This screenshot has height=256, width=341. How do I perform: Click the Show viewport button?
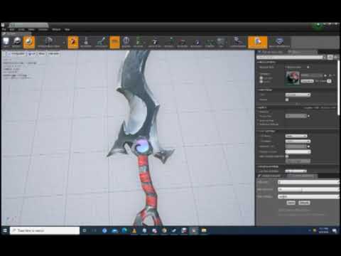[x=42, y=54]
